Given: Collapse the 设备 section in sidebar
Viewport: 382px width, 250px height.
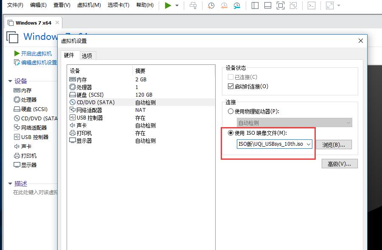Looking at the screenshot, I should [x=10, y=81].
